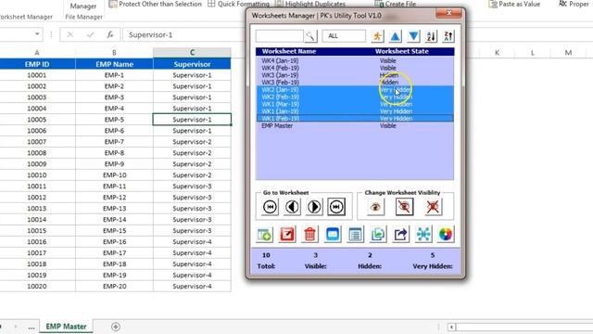The height and width of the screenshot is (334, 593).
Task: Click the blue snowflake network icon
Action: tap(423, 235)
